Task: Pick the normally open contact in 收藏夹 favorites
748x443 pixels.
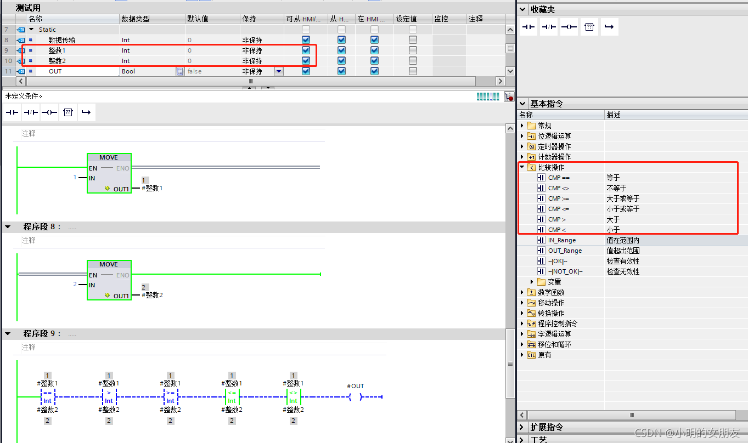Action: (528, 27)
